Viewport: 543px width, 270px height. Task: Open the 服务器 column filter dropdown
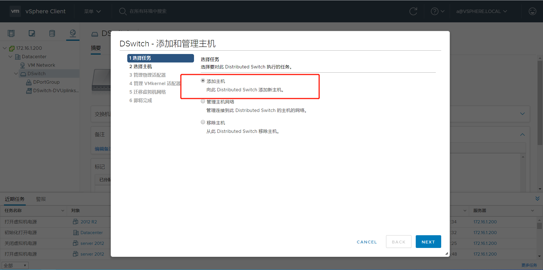533,210
